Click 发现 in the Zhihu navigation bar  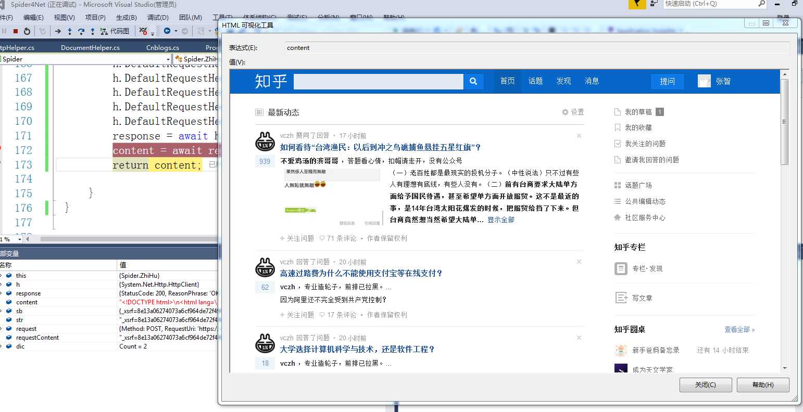point(563,81)
